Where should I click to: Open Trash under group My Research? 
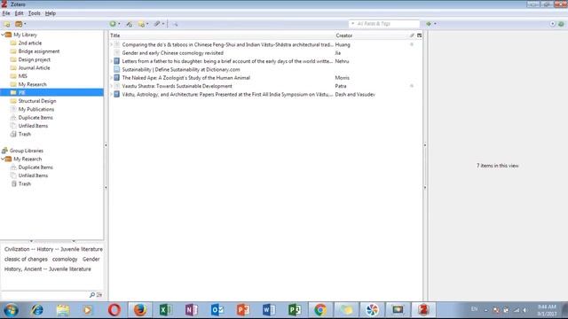coord(24,183)
